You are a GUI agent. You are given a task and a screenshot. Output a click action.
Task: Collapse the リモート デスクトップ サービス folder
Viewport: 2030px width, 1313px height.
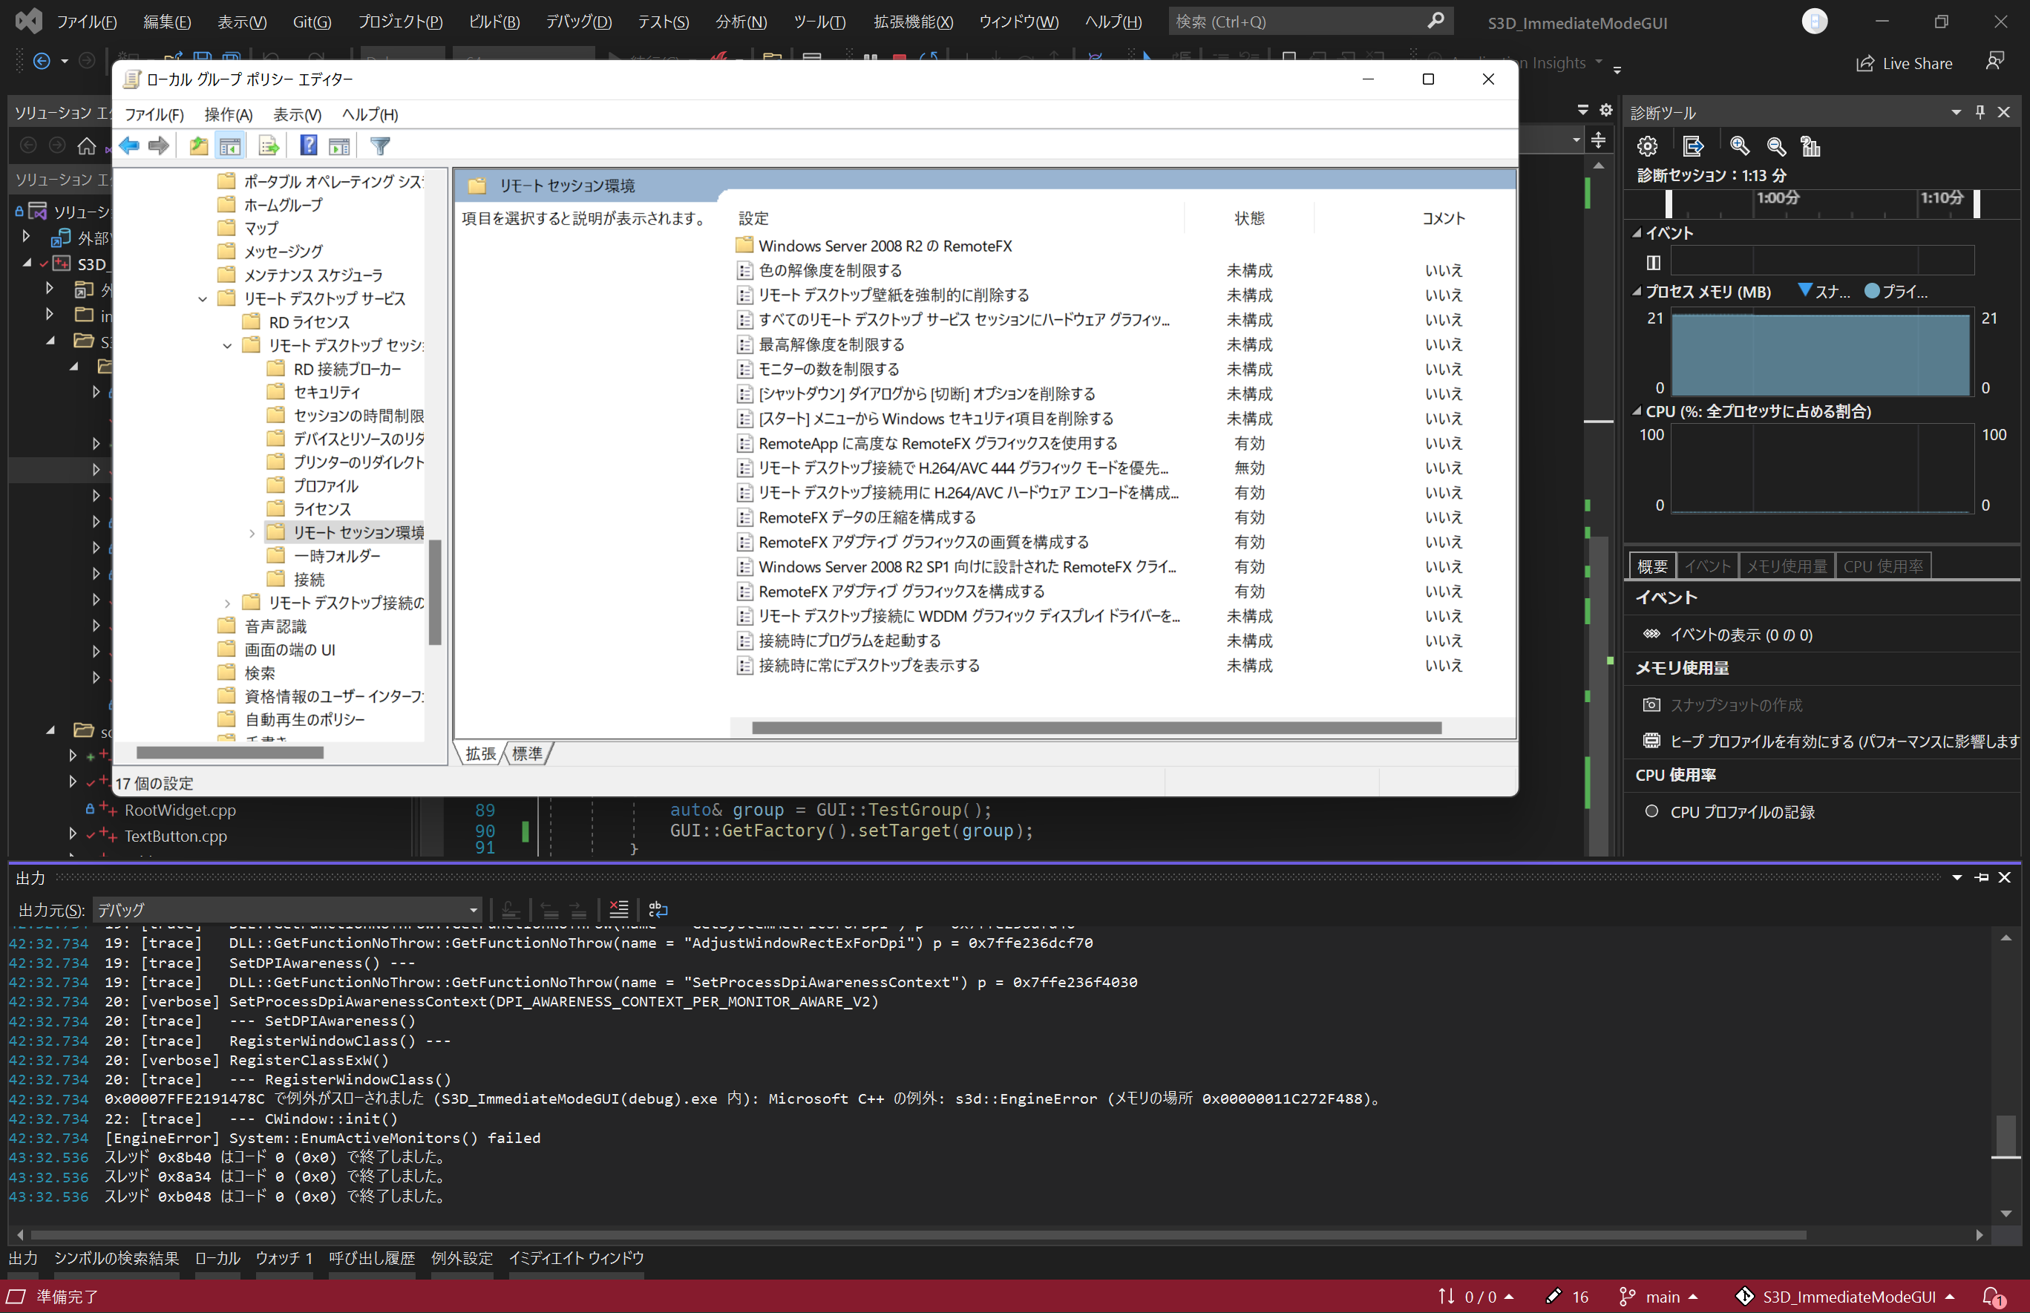(202, 298)
